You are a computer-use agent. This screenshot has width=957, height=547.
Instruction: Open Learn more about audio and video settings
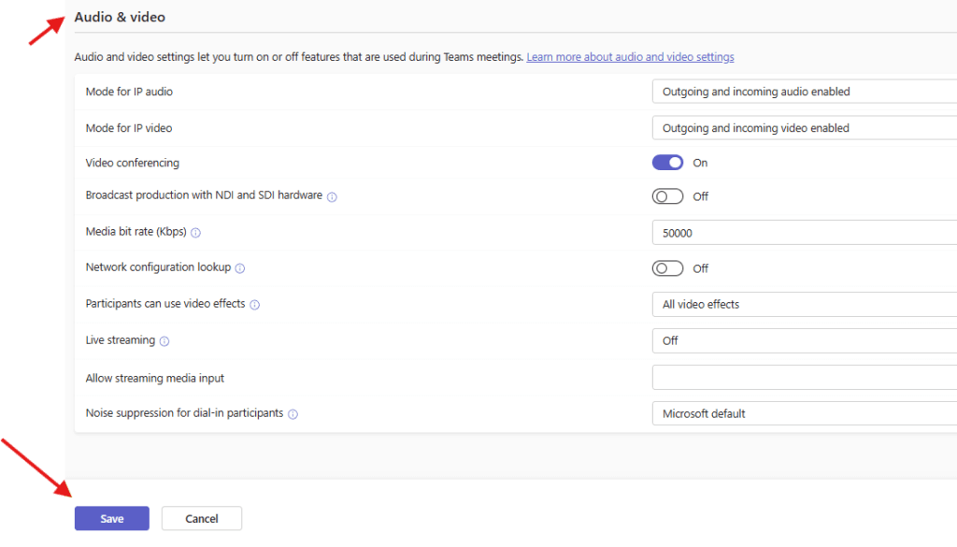(x=630, y=57)
